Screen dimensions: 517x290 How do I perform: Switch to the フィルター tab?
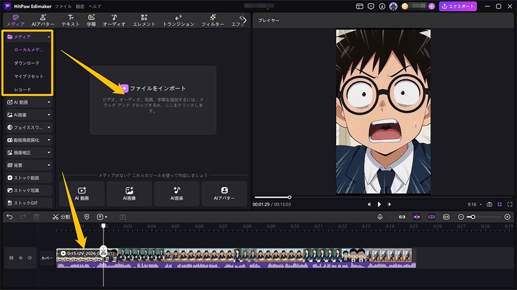click(213, 21)
